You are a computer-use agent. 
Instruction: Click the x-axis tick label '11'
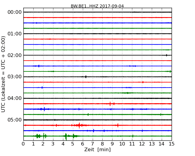pos(132,144)
